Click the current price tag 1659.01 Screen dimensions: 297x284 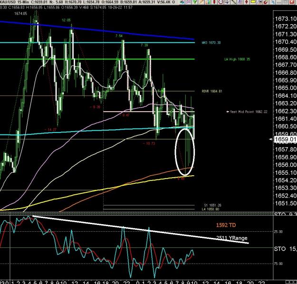[285, 139]
